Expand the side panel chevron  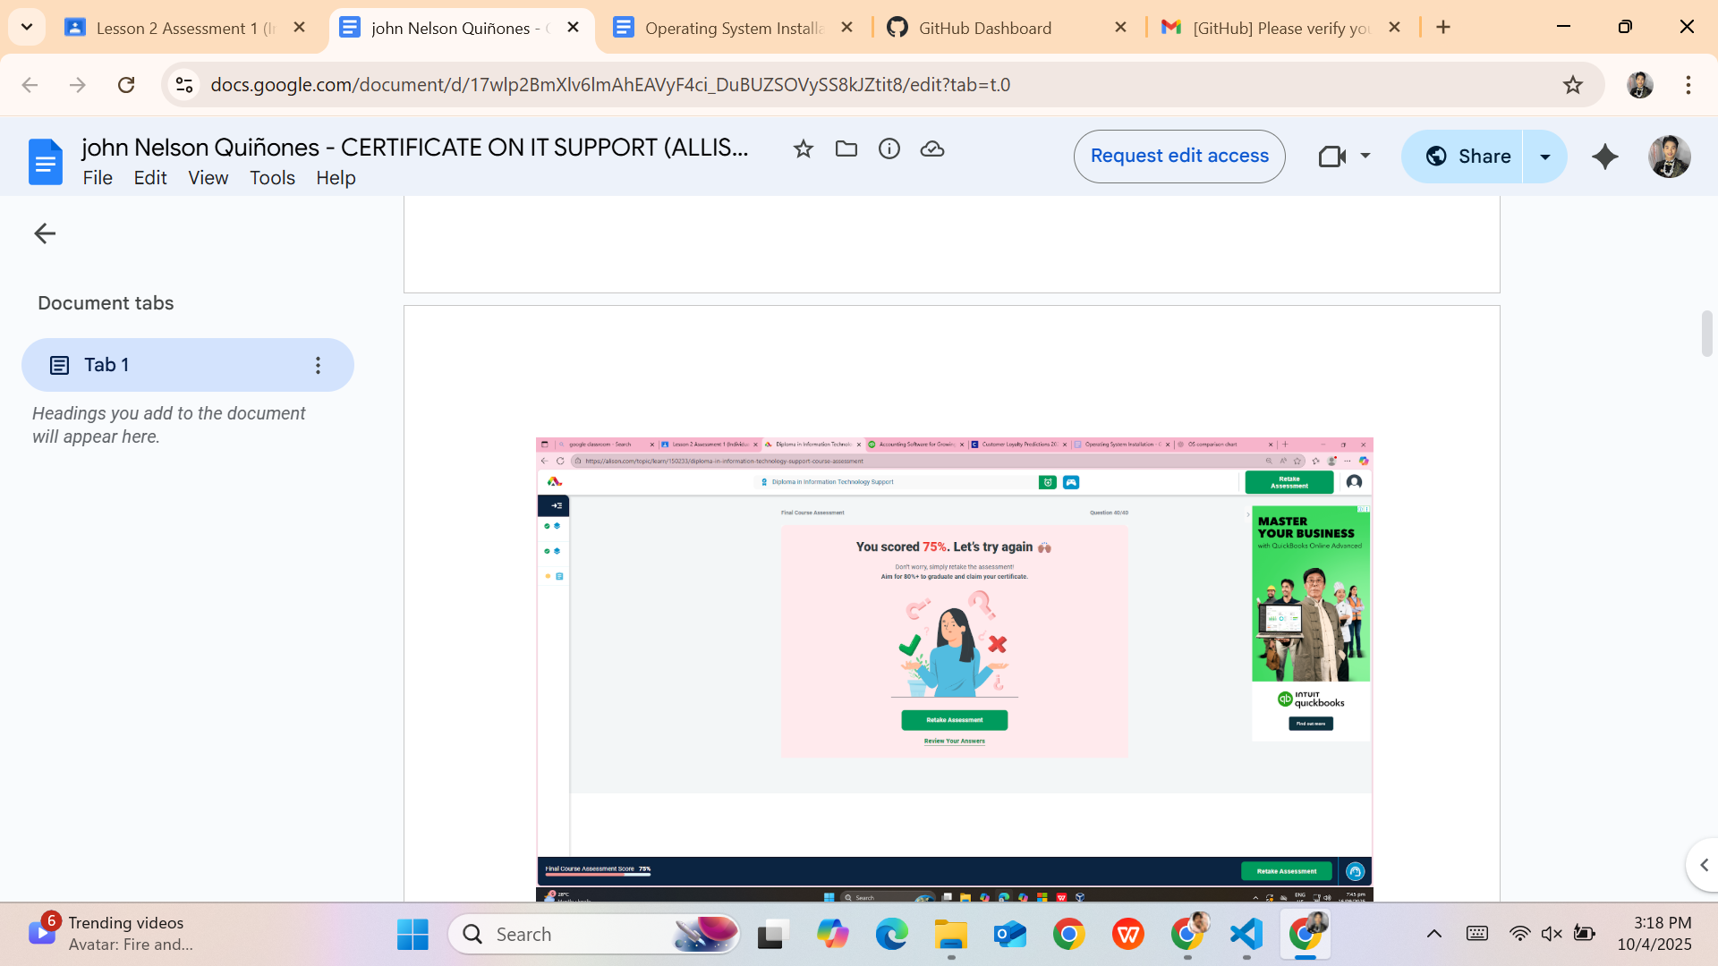[x=1704, y=865]
